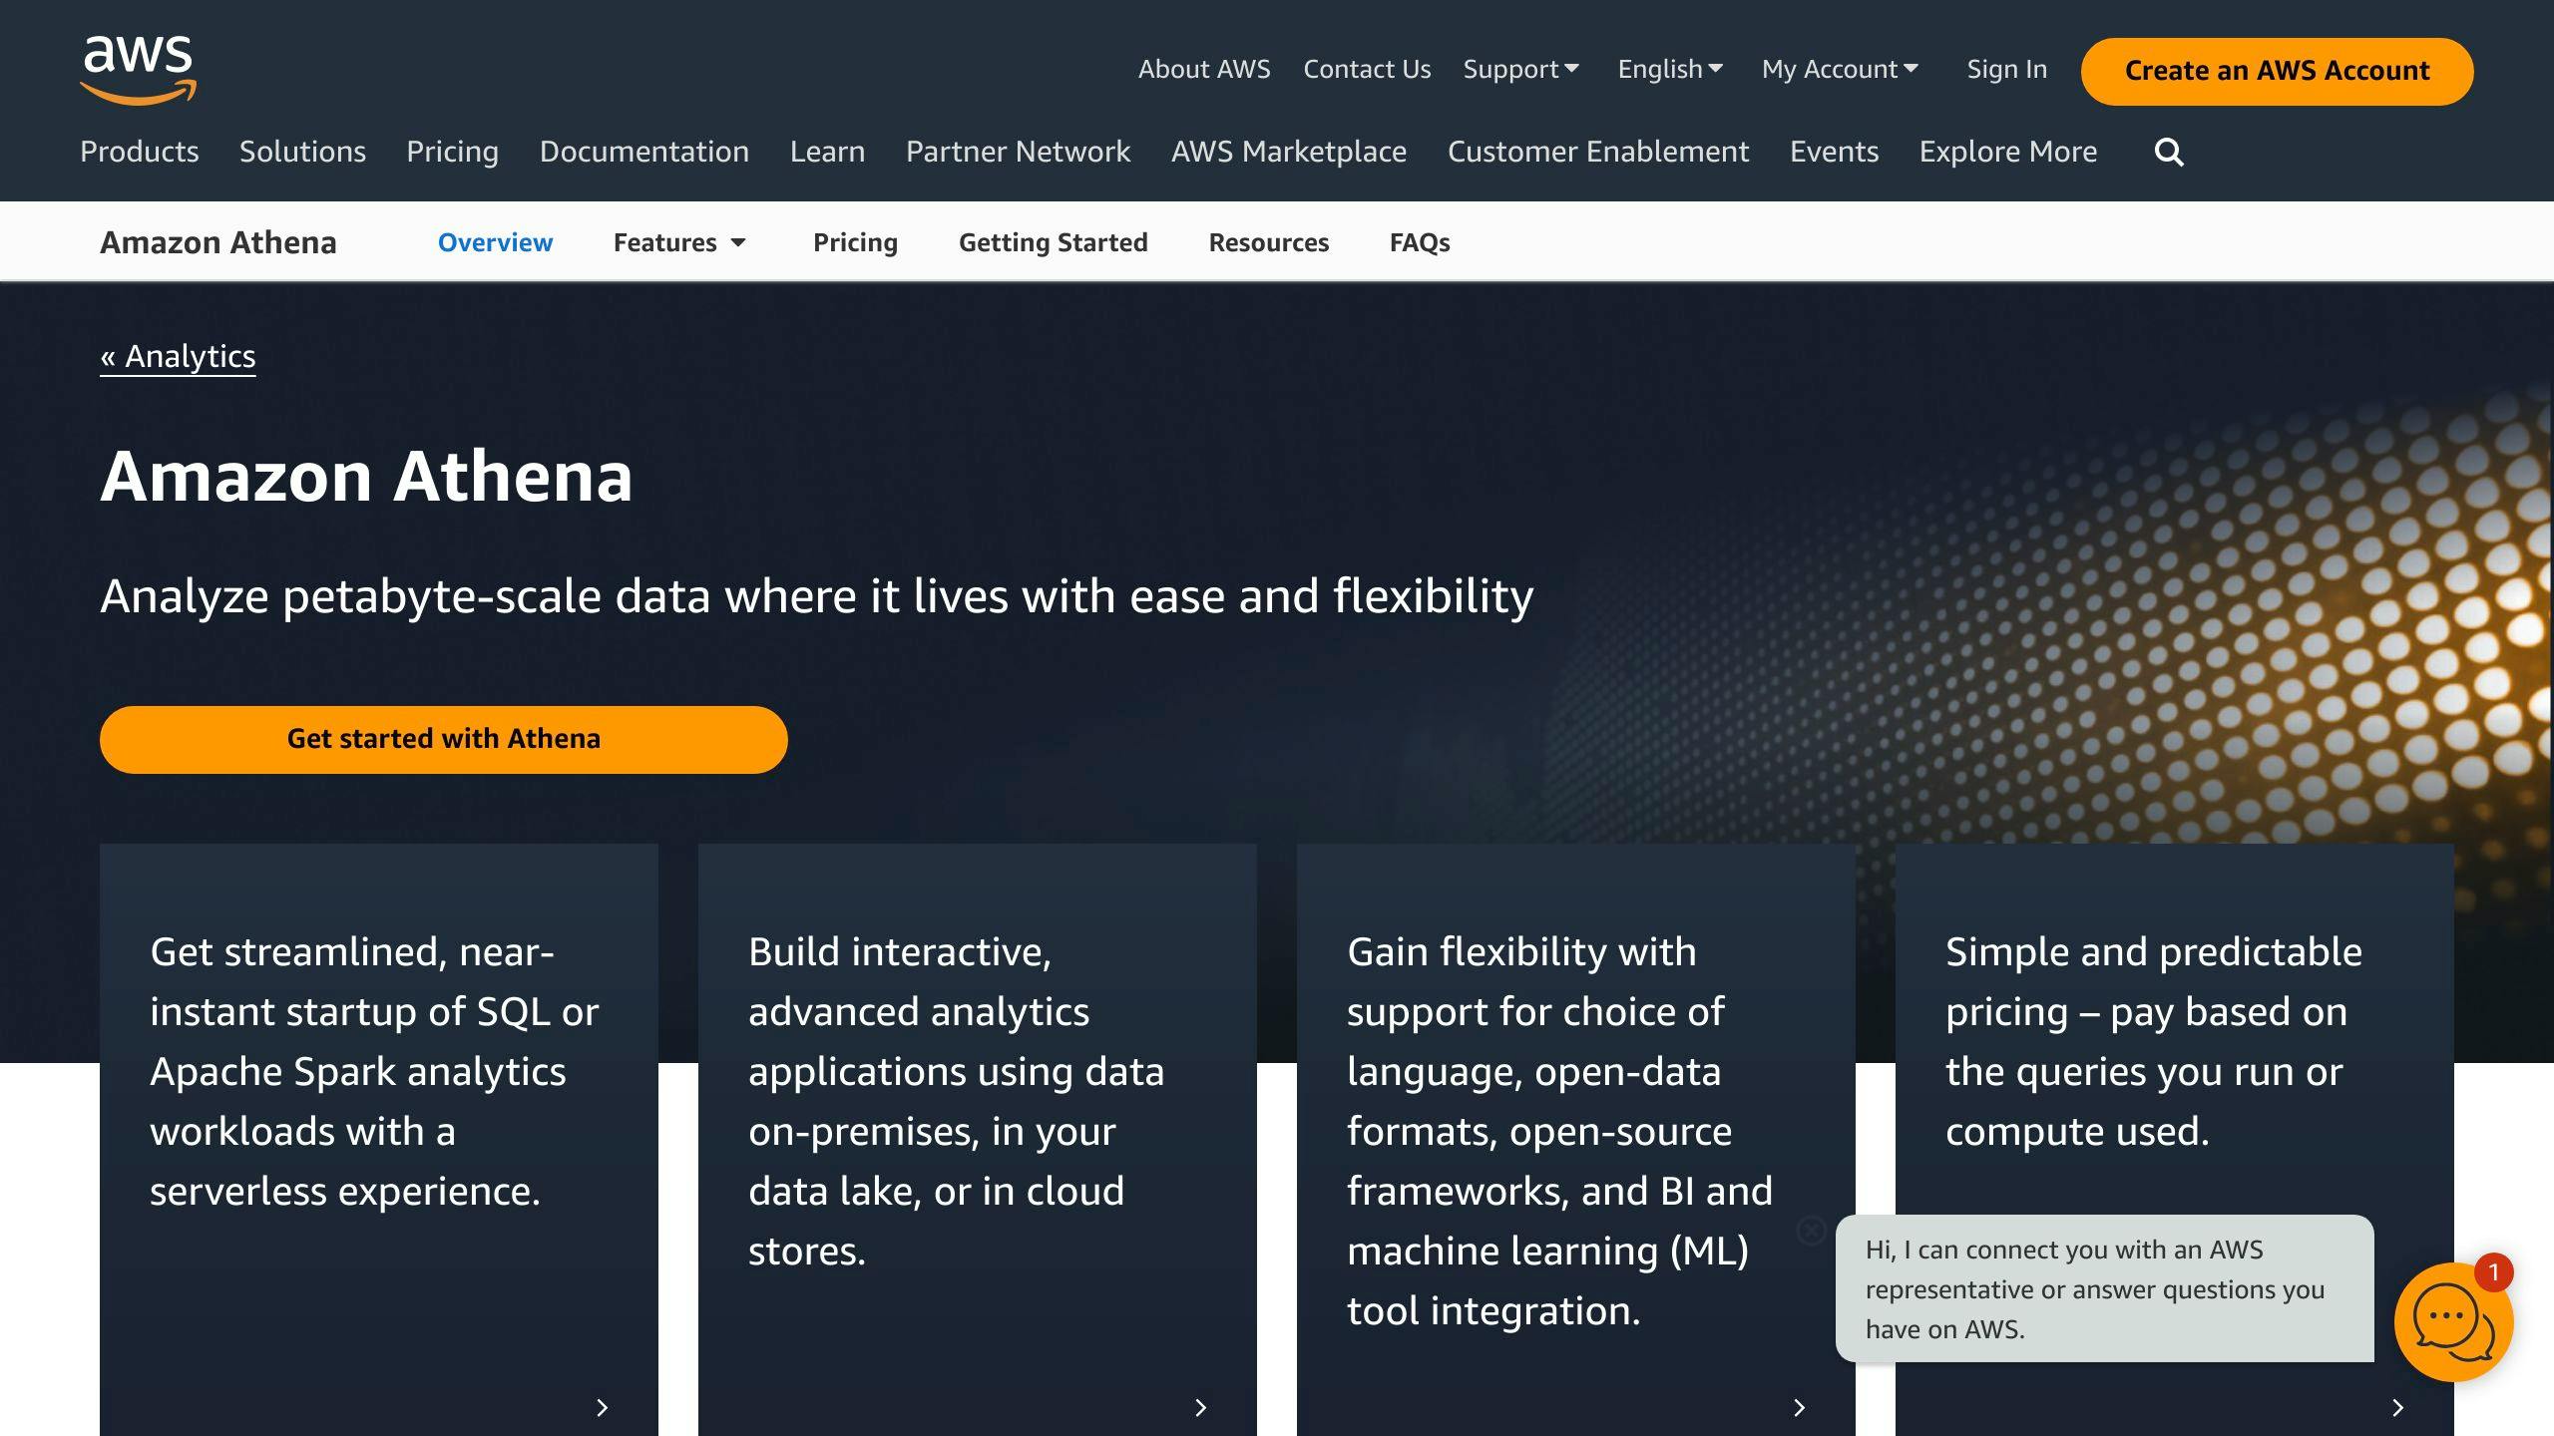
Task: Open the search magnifier icon
Action: point(2169,152)
